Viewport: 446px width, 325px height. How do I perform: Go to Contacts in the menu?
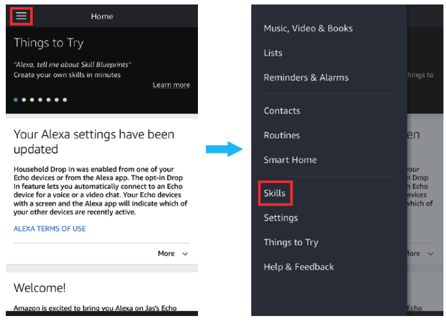[281, 110]
